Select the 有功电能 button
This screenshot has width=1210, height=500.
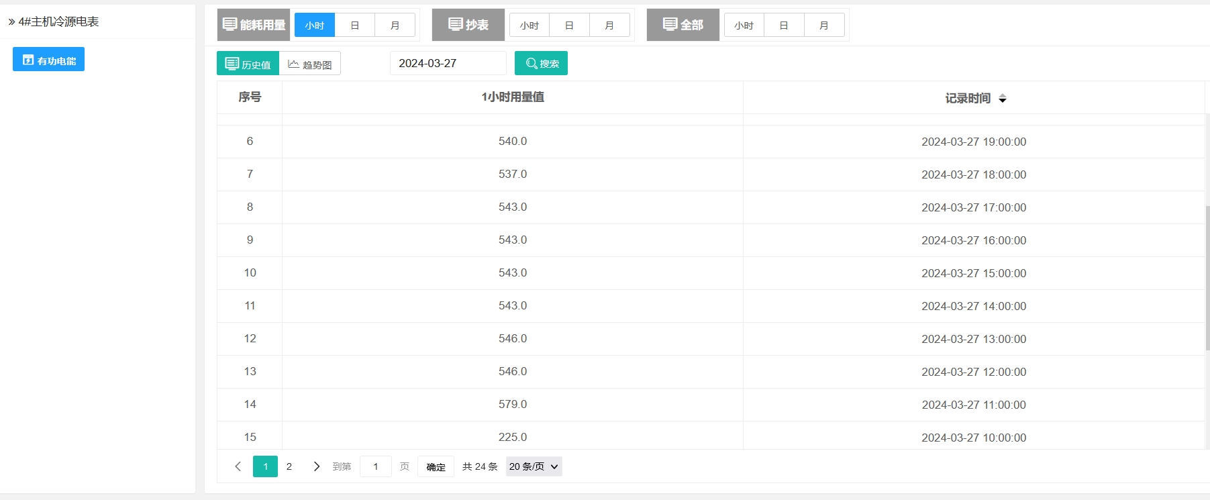click(x=48, y=59)
